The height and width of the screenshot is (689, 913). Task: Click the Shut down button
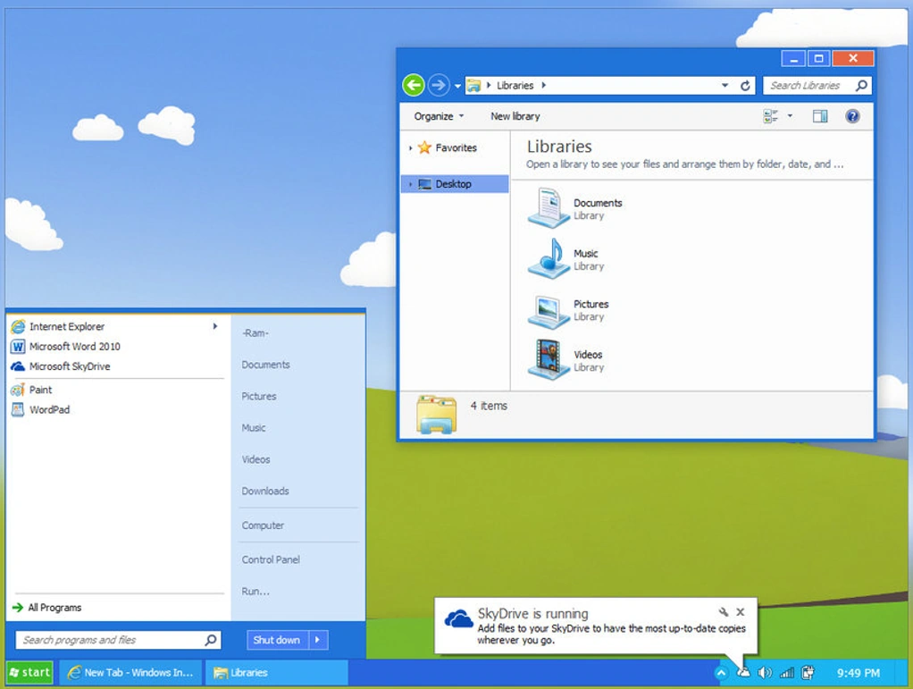277,640
